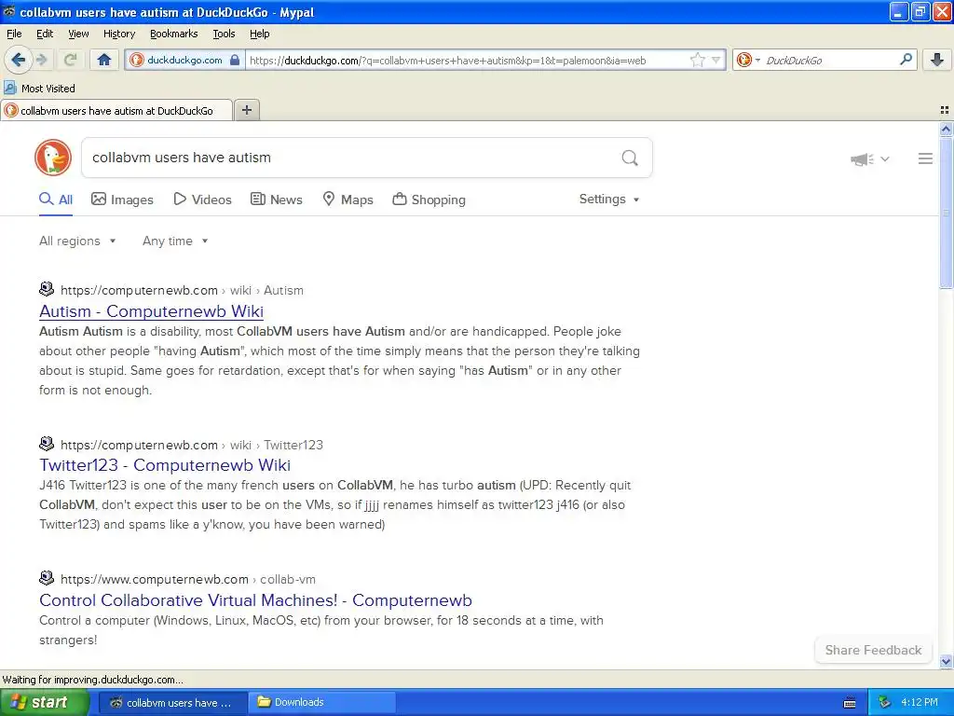Open search engine selector dropdown
Image resolution: width=954 pixels, height=716 pixels.
pyautogui.click(x=748, y=60)
